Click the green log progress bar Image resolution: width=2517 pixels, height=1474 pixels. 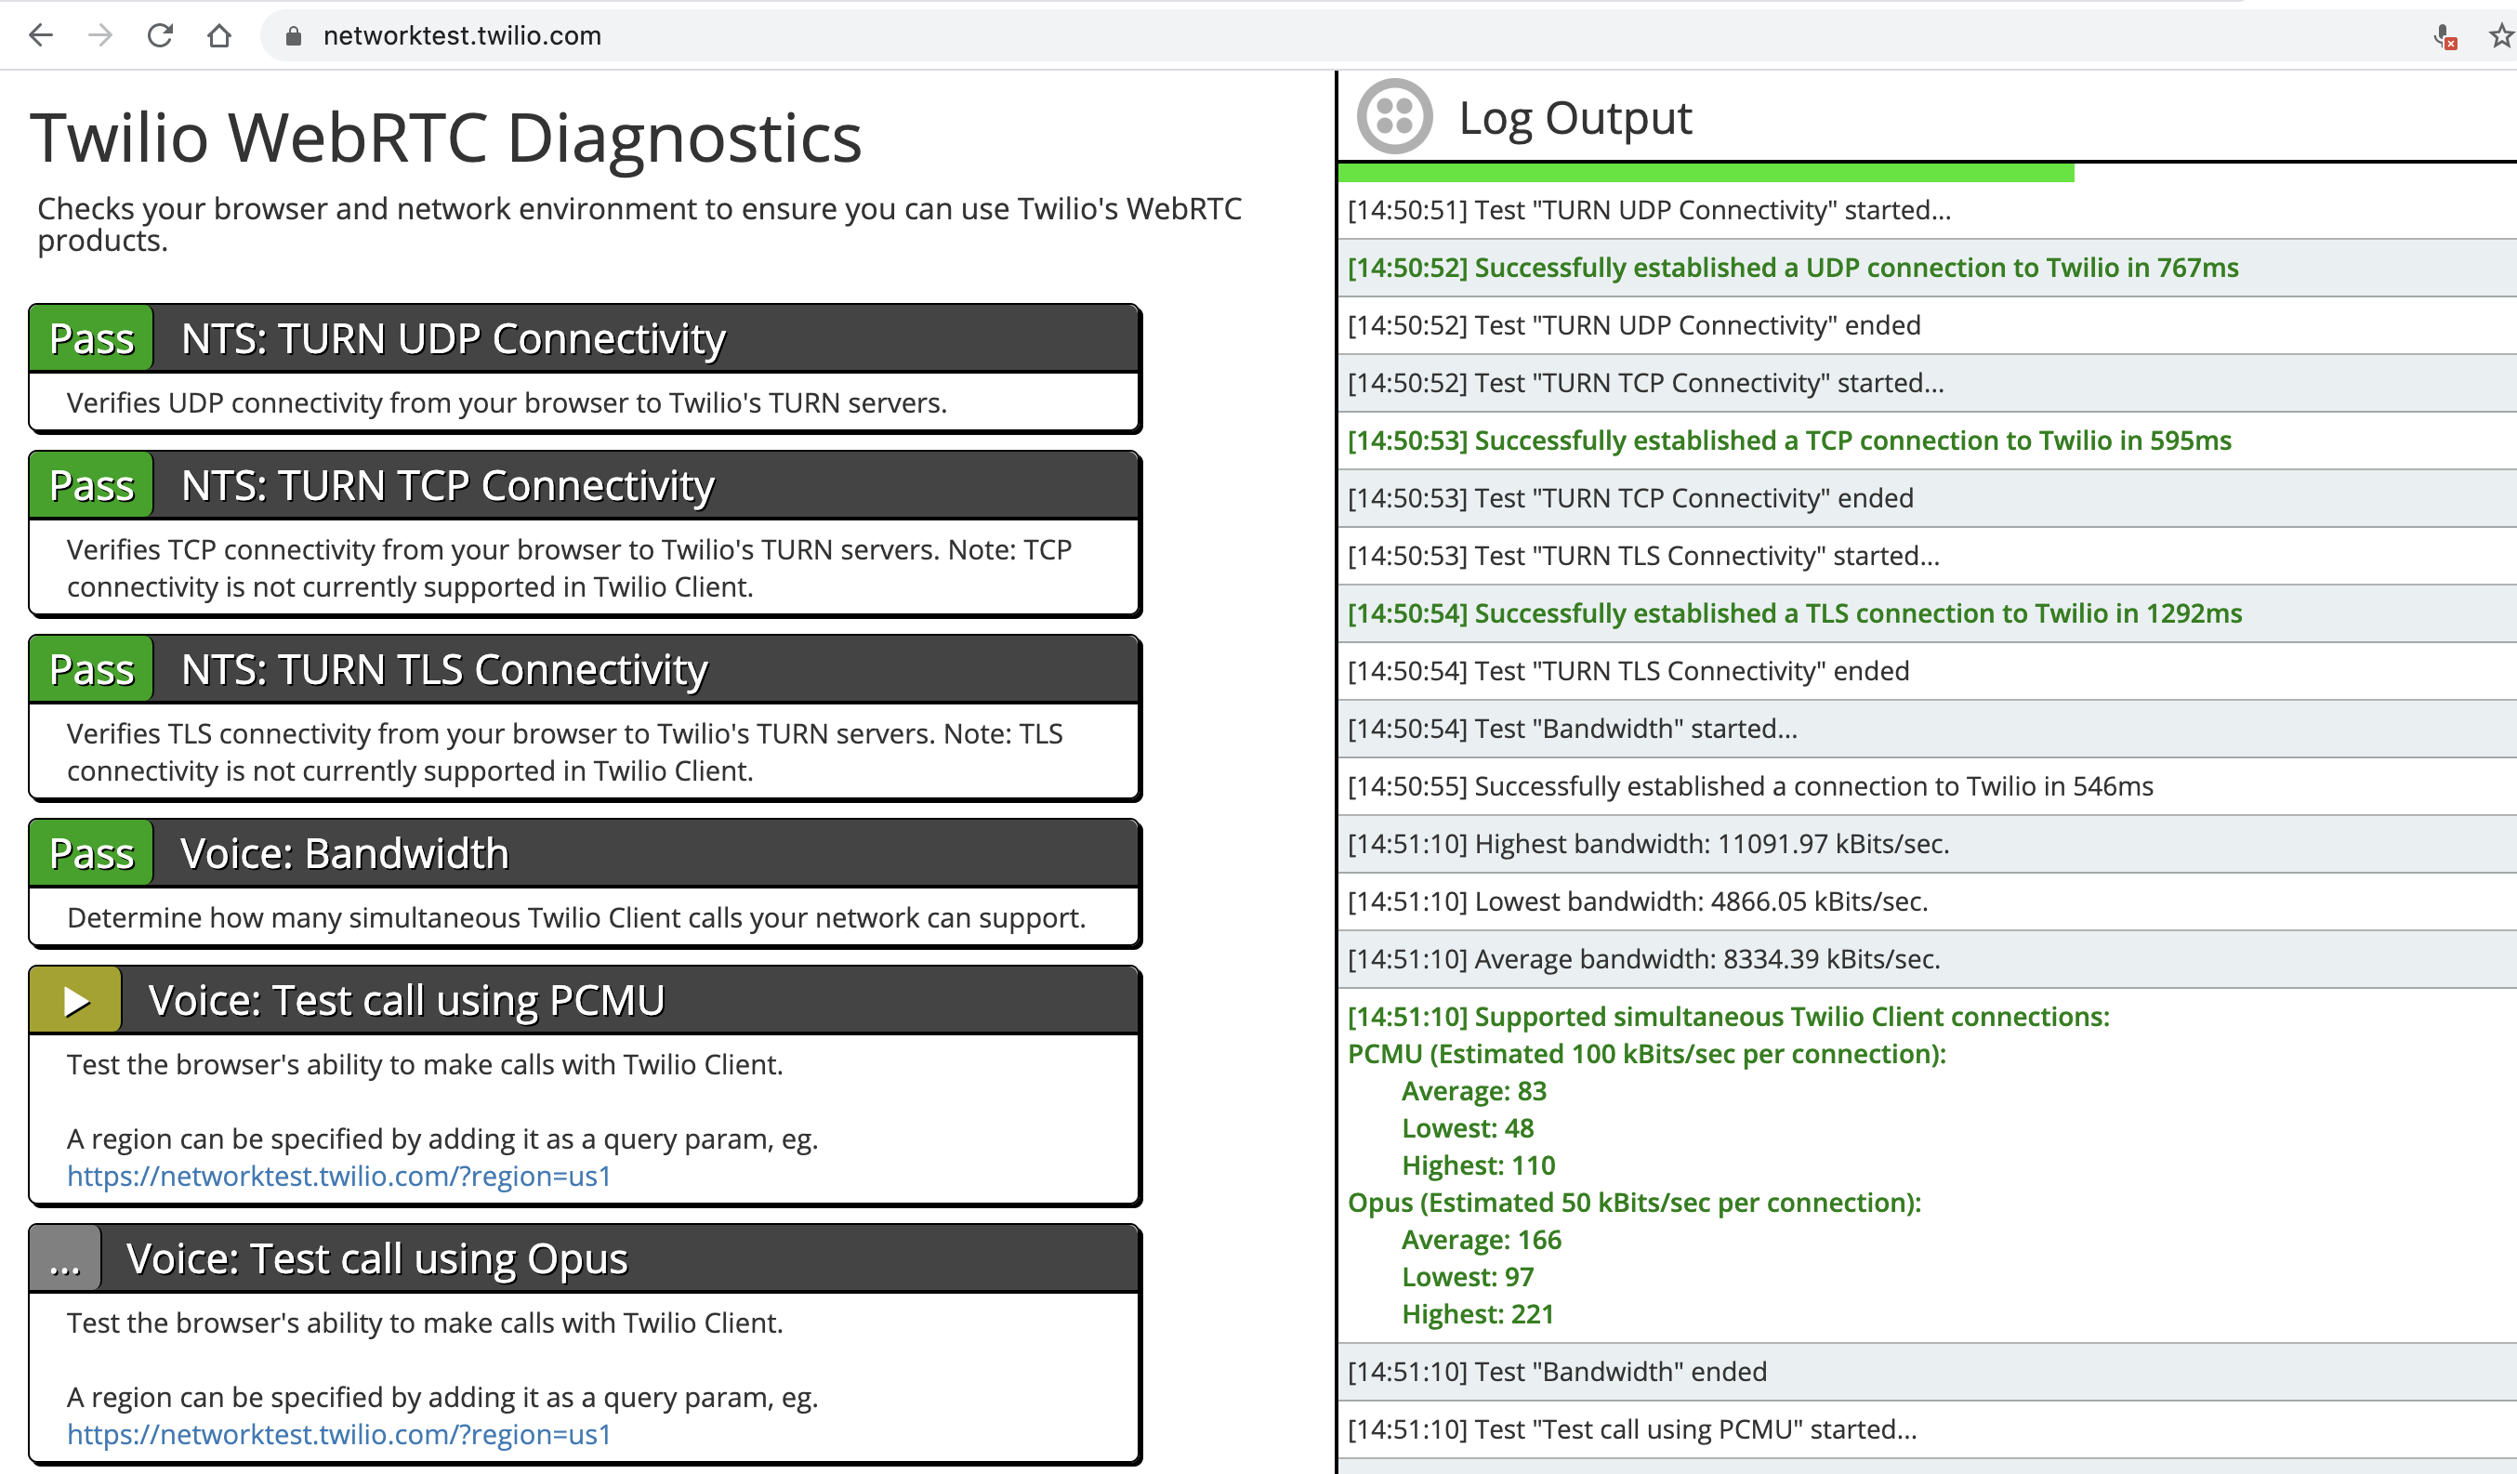tap(1706, 173)
